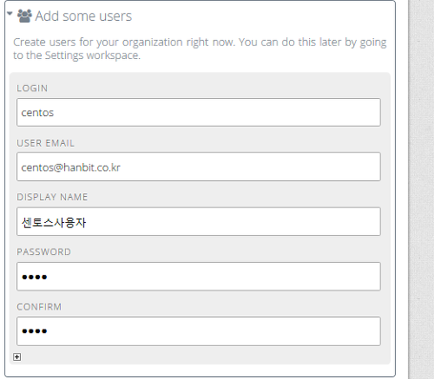Focus the USER EMAIL input field
This screenshot has height=379, width=434.
(x=199, y=167)
